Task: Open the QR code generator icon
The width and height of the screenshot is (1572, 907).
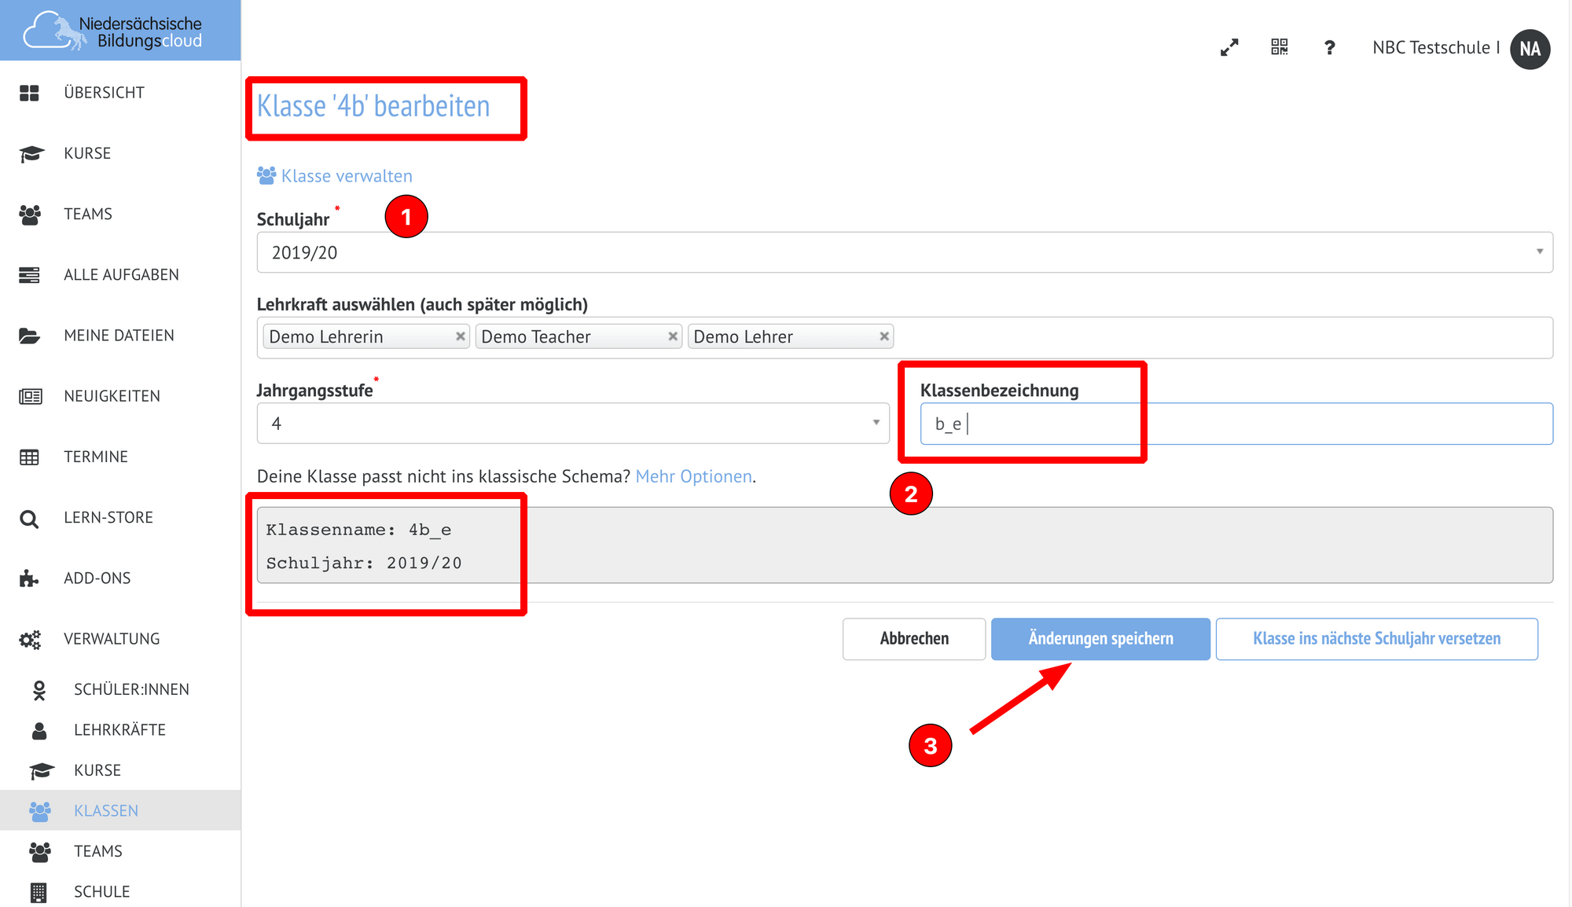Action: 1280,47
